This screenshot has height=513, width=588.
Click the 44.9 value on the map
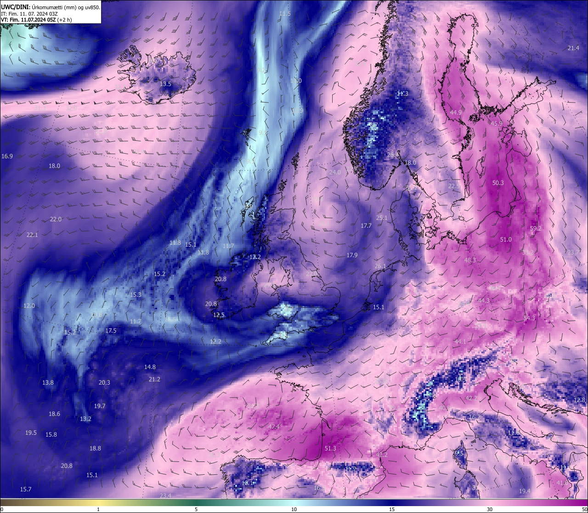456,113
